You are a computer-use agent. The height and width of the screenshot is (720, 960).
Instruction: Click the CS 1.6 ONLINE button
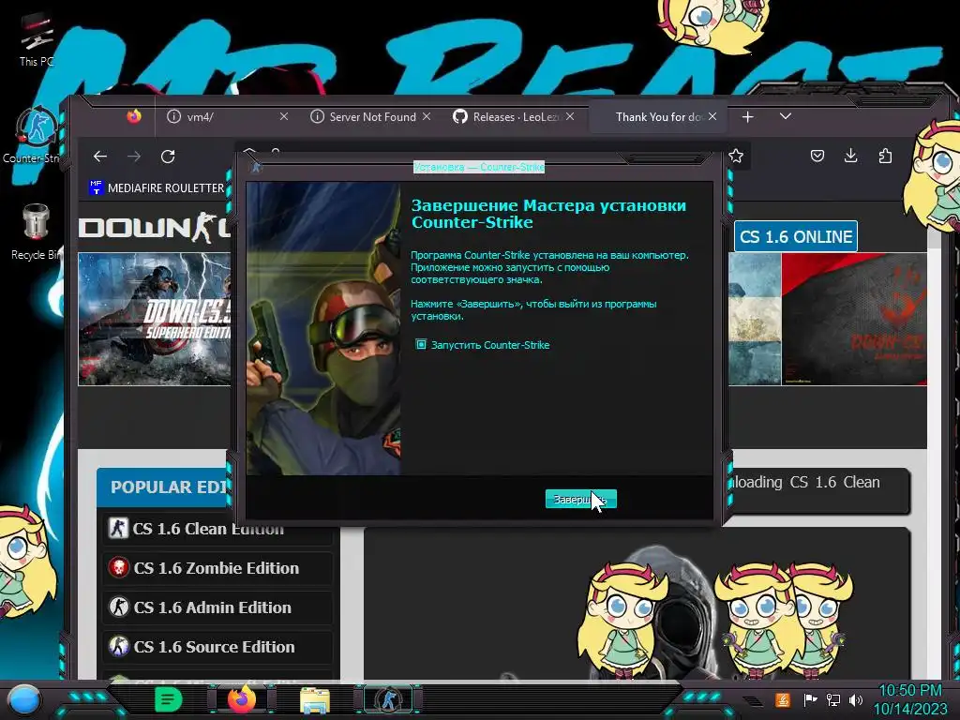[795, 236]
